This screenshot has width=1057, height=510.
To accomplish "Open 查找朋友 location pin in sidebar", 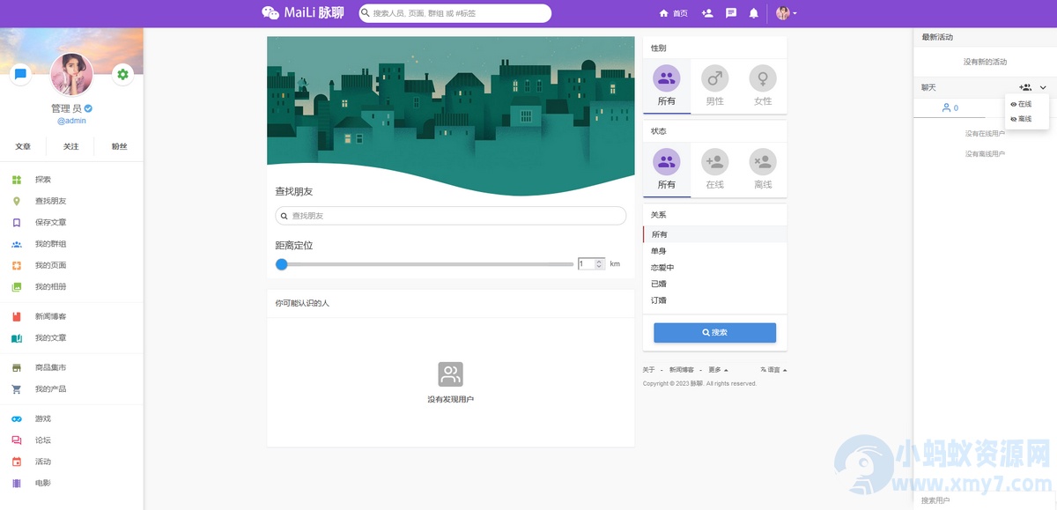I will coord(17,201).
